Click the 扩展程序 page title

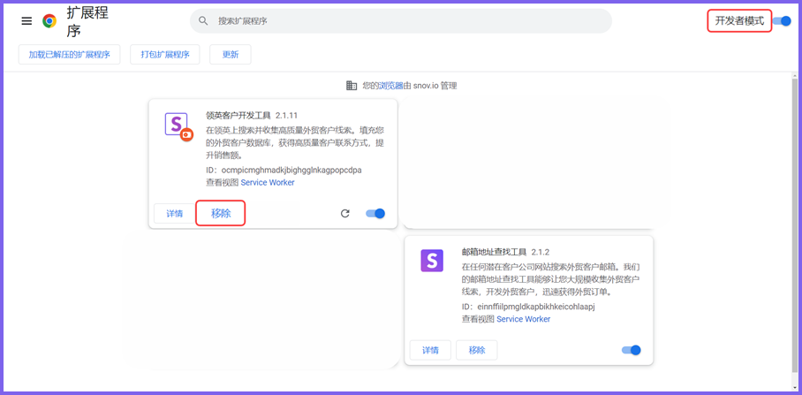click(x=87, y=22)
